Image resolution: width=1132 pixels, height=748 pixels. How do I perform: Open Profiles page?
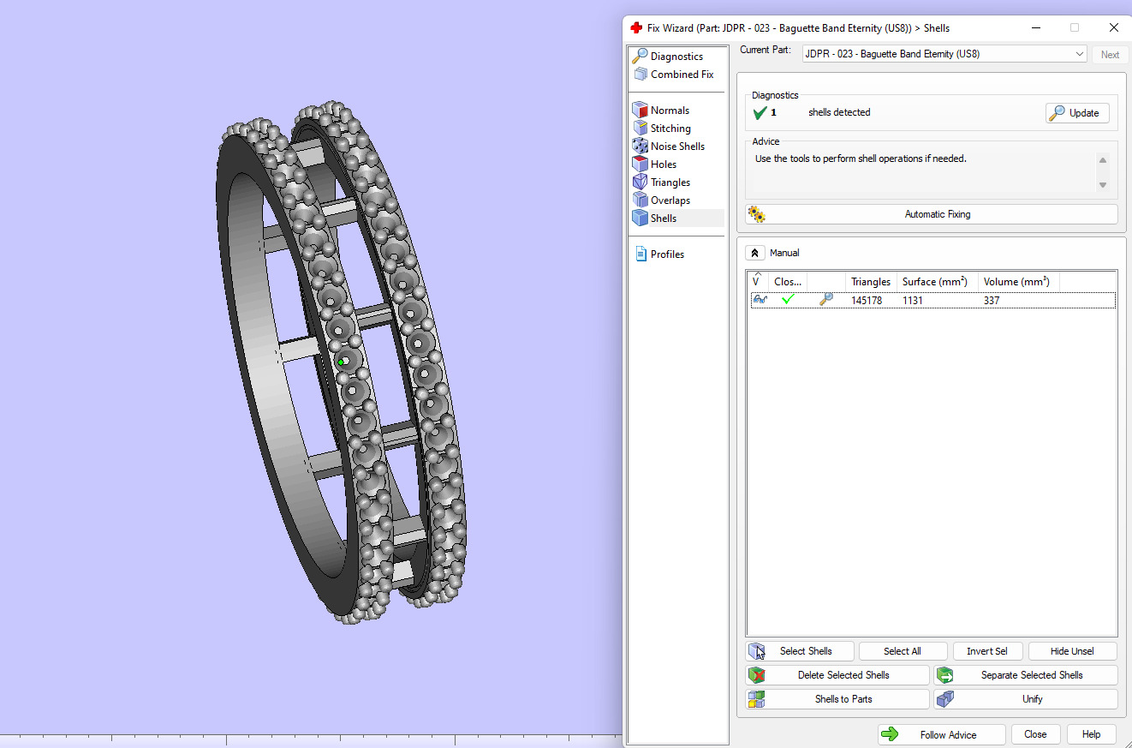pos(667,254)
